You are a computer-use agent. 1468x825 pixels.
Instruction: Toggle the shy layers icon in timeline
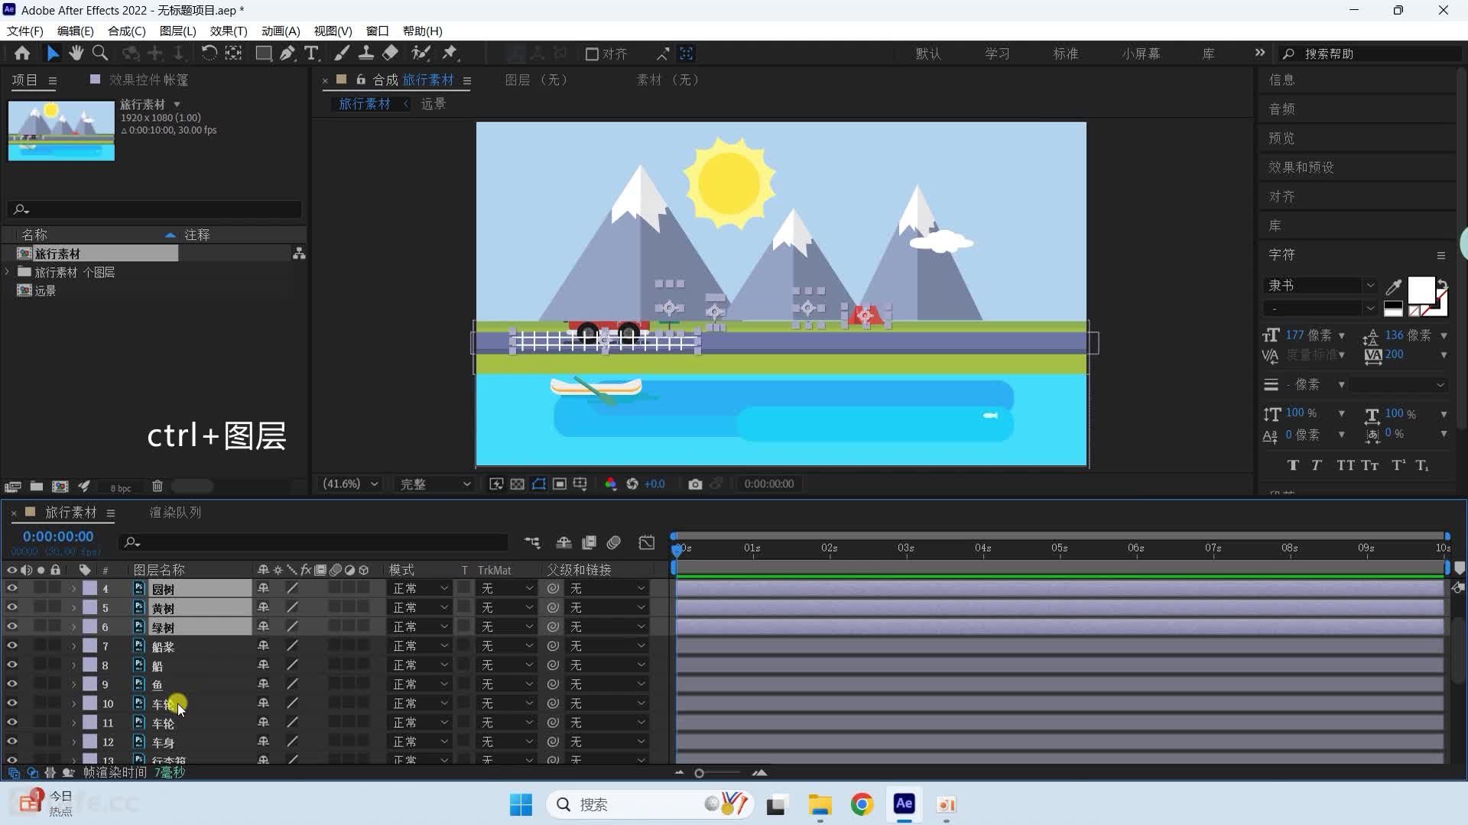pyautogui.click(x=563, y=543)
